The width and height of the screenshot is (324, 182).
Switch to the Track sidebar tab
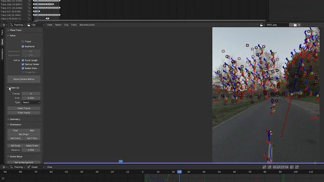click(2, 32)
